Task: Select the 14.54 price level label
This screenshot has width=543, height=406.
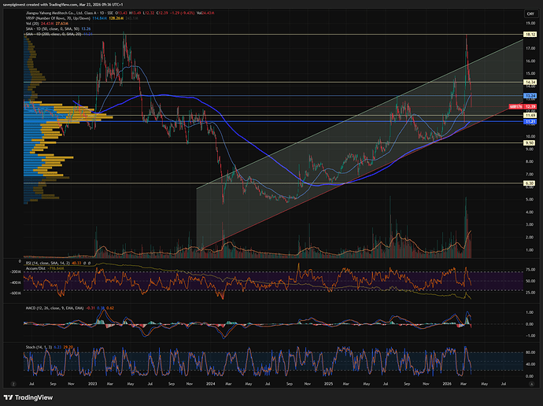Action: 530,81
